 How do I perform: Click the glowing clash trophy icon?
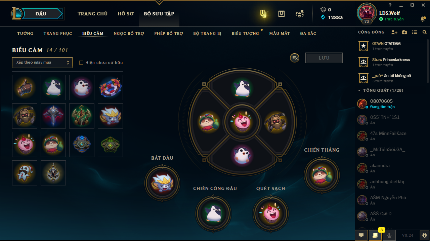tap(264, 14)
